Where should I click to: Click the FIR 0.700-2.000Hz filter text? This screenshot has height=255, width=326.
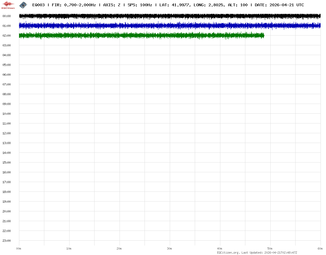pyautogui.click(x=74, y=5)
